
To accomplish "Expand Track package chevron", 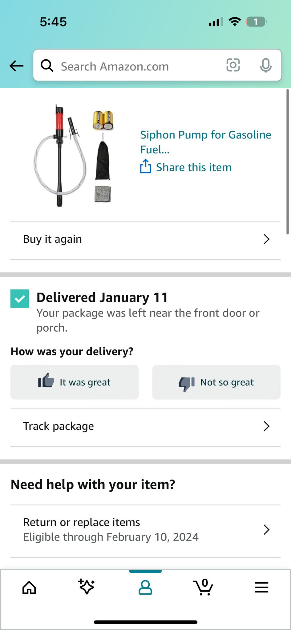I will tap(266, 426).
